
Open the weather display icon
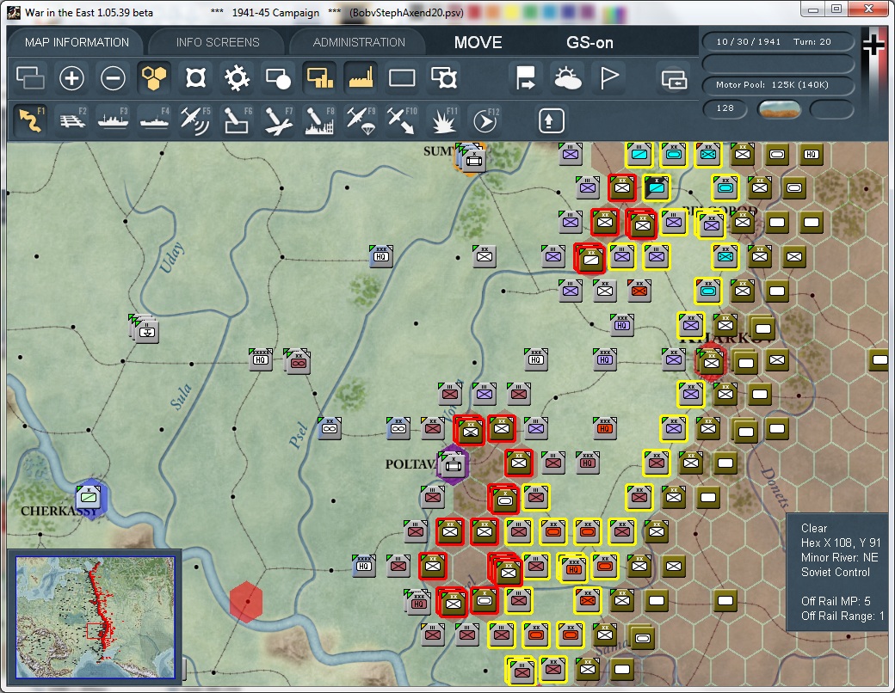pos(567,77)
